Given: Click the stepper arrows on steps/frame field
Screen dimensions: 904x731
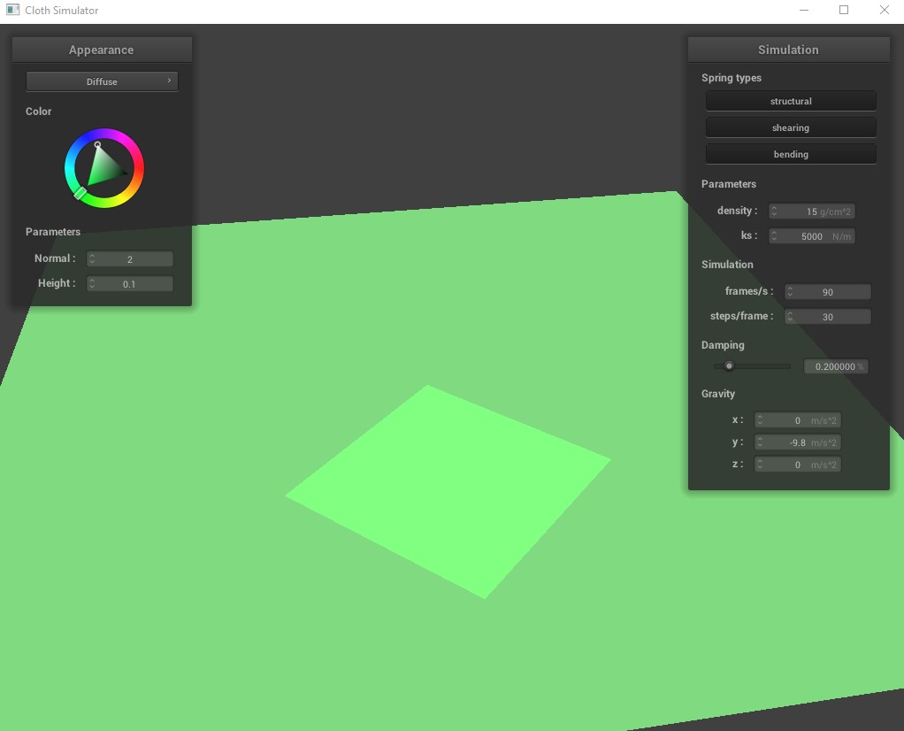Looking at the screenshot, I should point(790,317).
